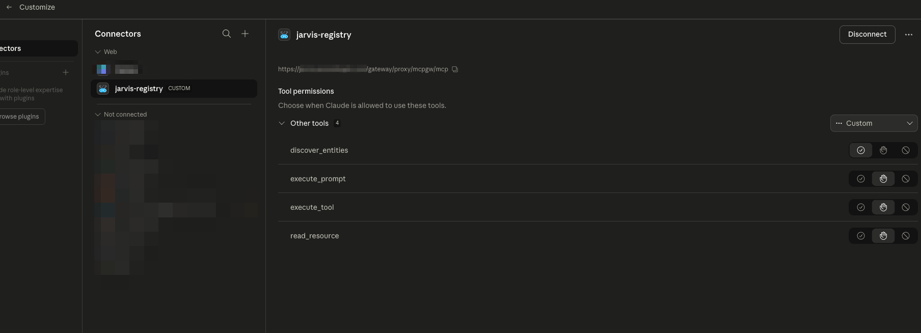Screen dimensions: 921x333
Task: Open the Connectors sidebar tab
Action: pos(38,48)
